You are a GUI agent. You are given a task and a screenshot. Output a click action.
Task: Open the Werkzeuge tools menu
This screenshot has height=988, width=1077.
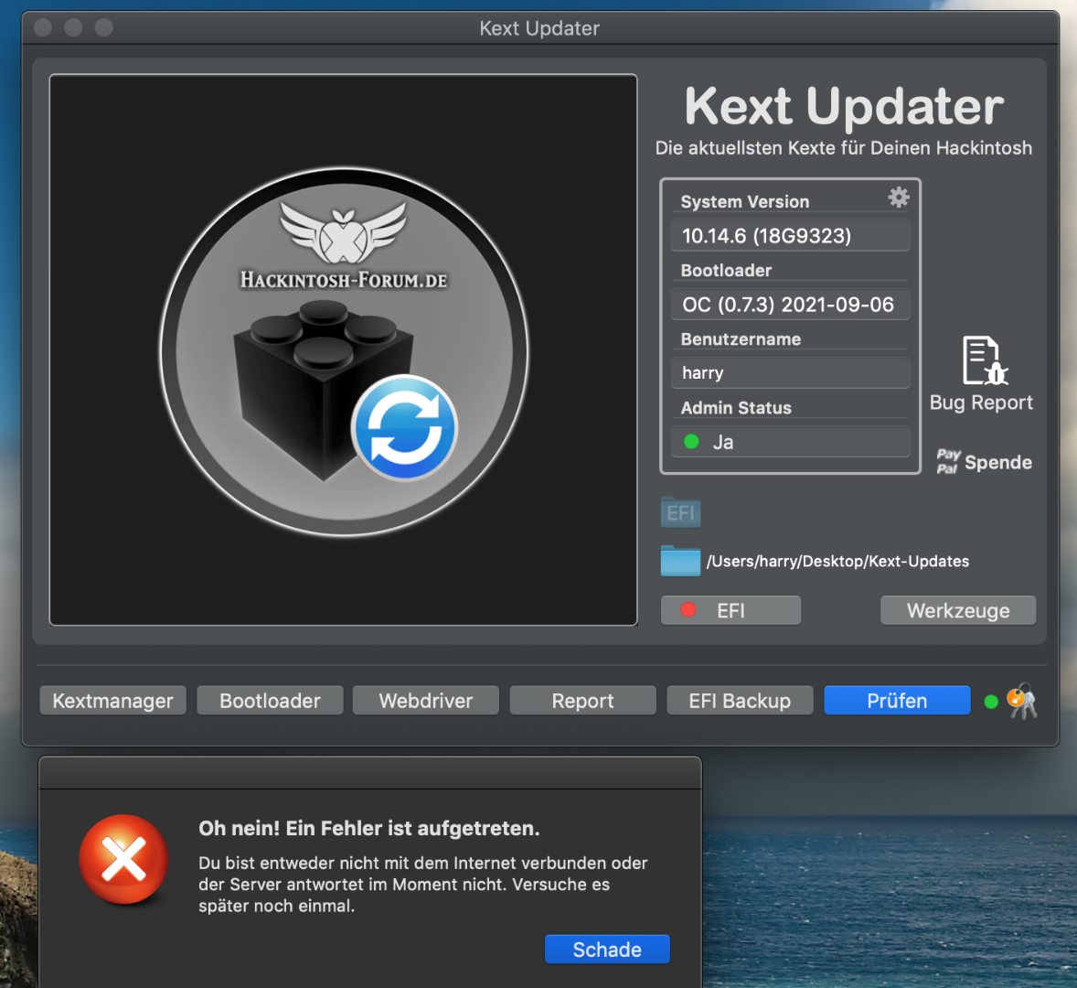pos(957,610)
